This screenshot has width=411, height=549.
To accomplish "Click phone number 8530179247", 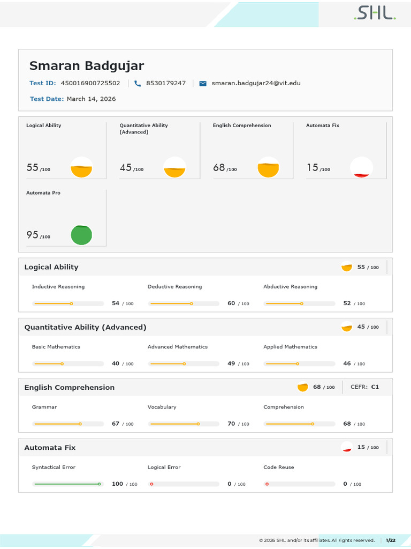I will tap(166, 83).
